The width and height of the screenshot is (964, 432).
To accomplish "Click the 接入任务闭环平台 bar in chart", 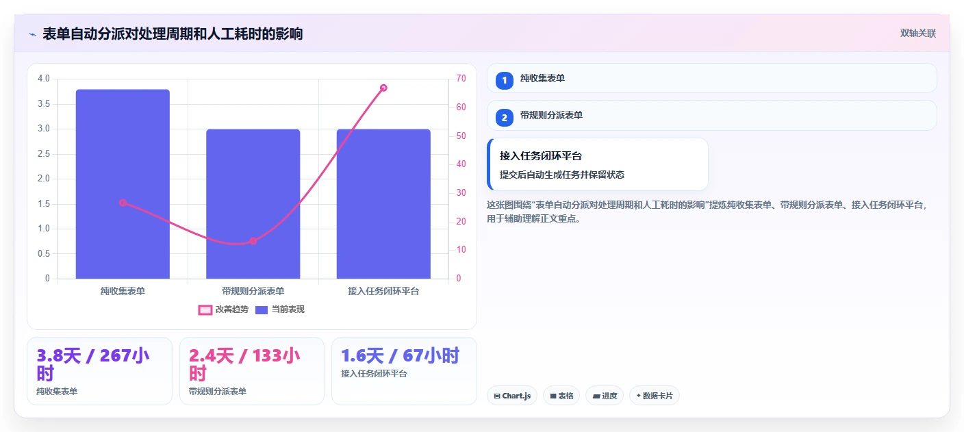I will pos(383,204).
